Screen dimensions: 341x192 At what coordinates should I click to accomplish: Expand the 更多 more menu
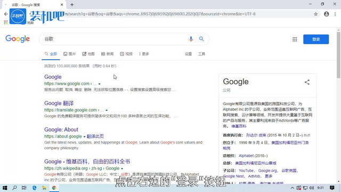point(144,54)
